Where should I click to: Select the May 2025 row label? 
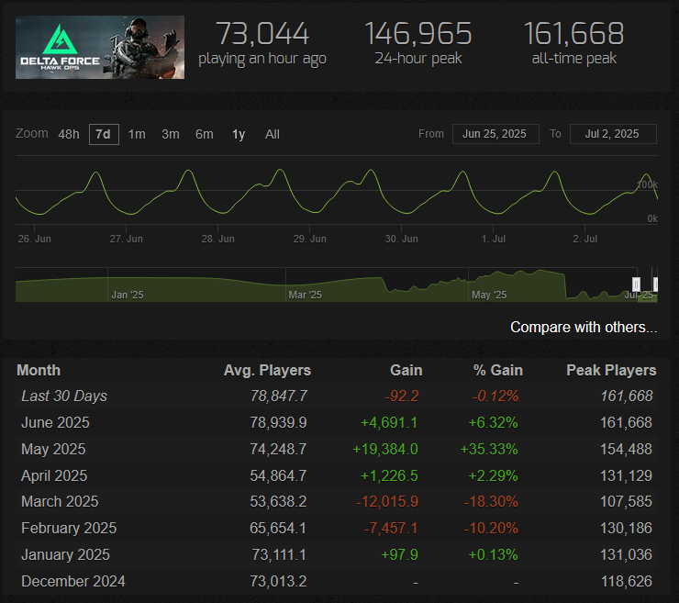point(53,449)
